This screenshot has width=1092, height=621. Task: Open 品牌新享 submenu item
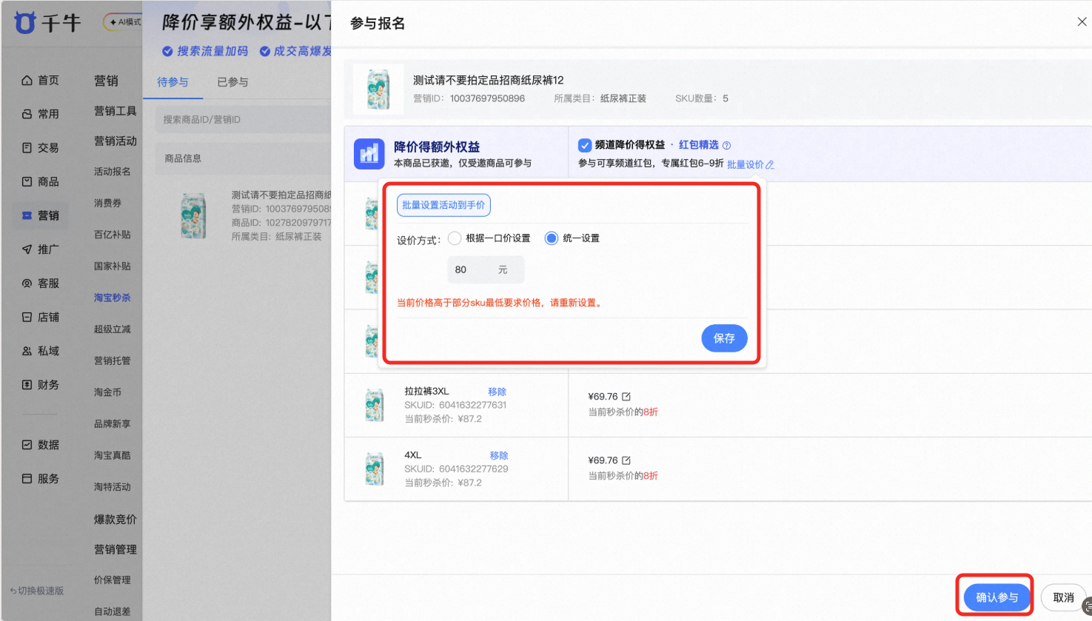pyautogui.click(x=113, y=424)
